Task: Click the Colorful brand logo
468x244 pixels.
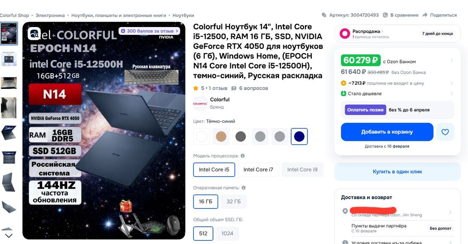Action: [x=200, y=104]
